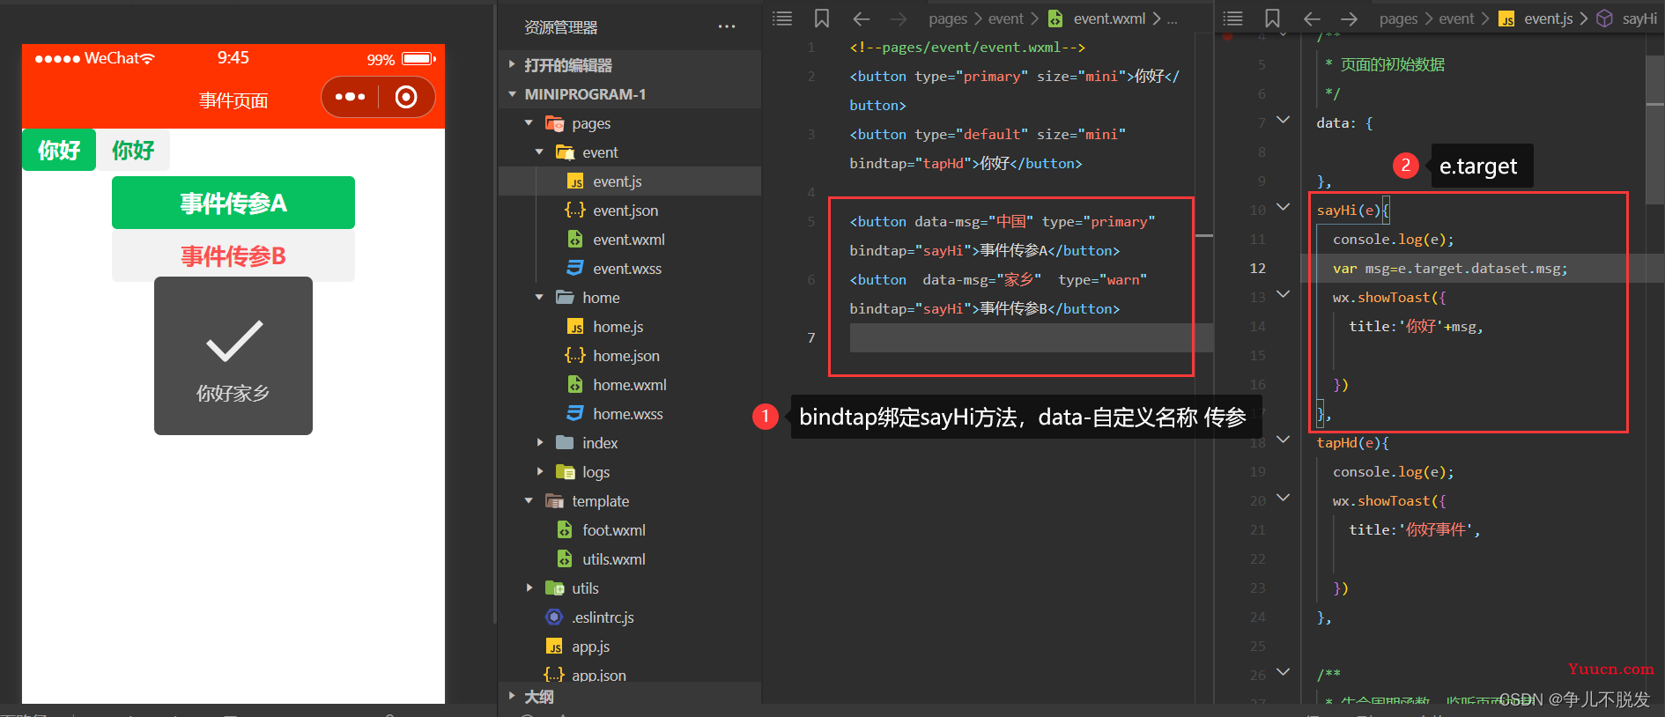
Task: Fold the tapHd(e) function at line 18
Action: click(x=1284, y=440)
